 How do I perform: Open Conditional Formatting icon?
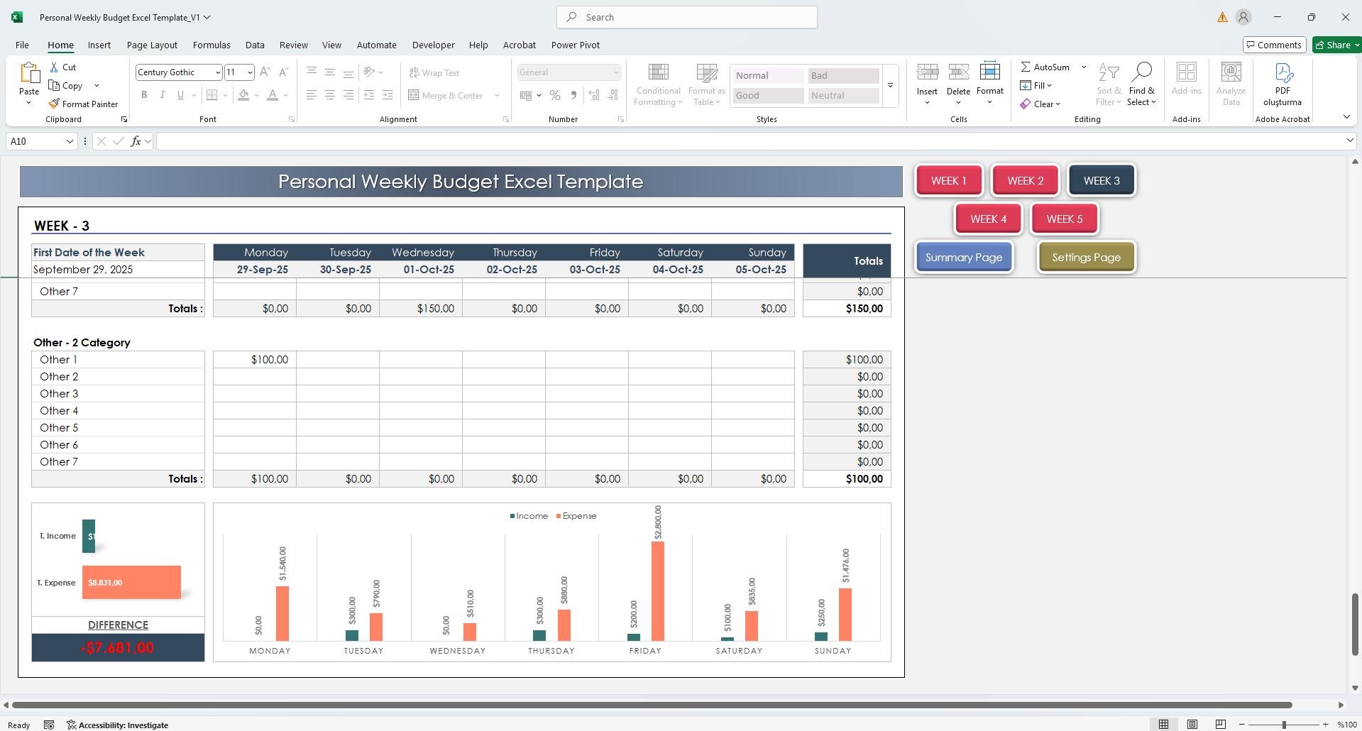[658, 73]
